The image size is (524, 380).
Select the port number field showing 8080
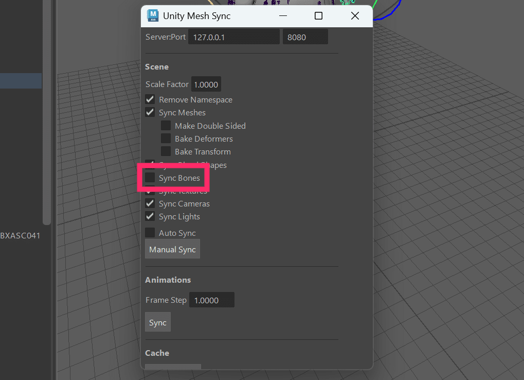pyautogui.click(x=305, y=37)
